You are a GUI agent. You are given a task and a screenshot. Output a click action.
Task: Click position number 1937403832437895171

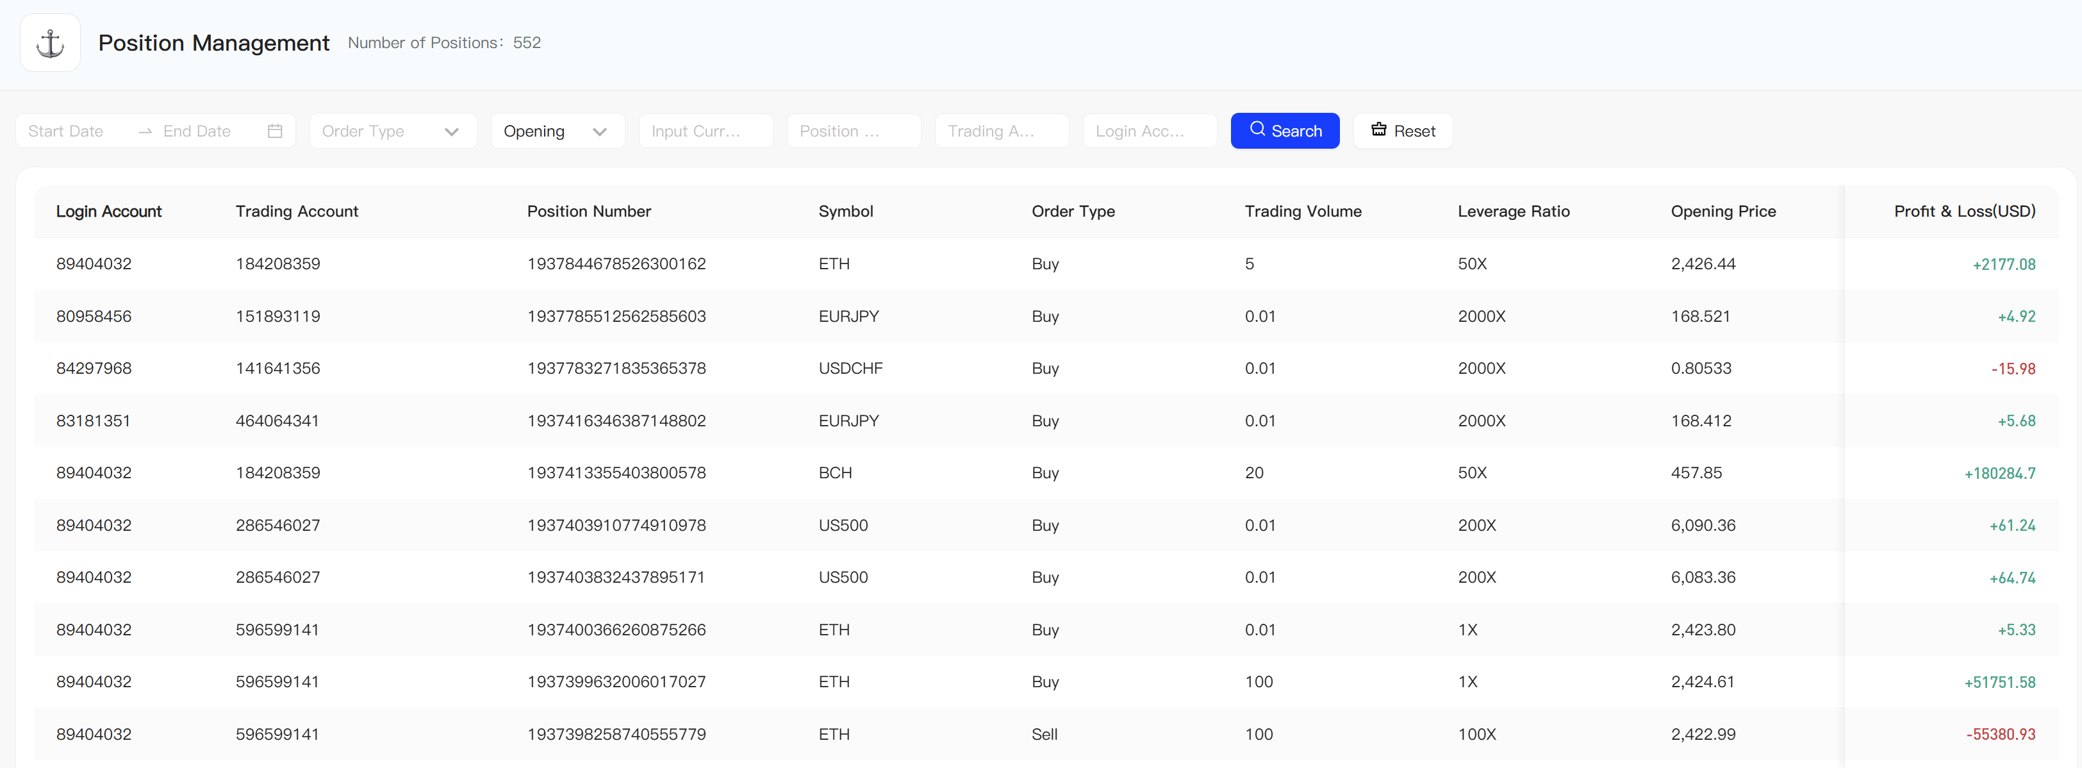point(615,577)
